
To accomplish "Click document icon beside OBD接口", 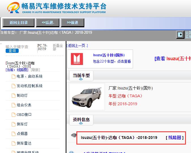I will pos(13,115).
